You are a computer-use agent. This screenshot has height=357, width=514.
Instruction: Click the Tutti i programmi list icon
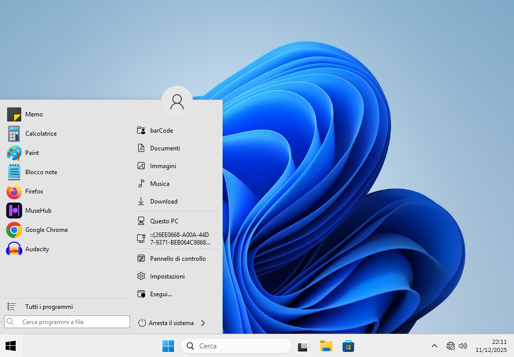[x=12, y=307]
